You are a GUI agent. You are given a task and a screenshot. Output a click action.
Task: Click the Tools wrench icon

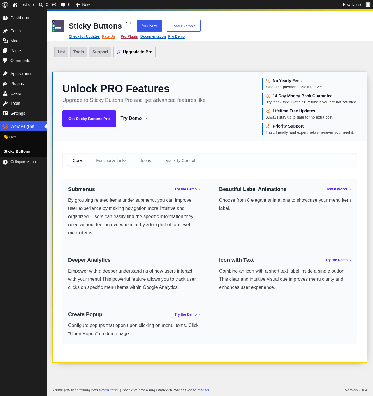[x=5, y=103]
